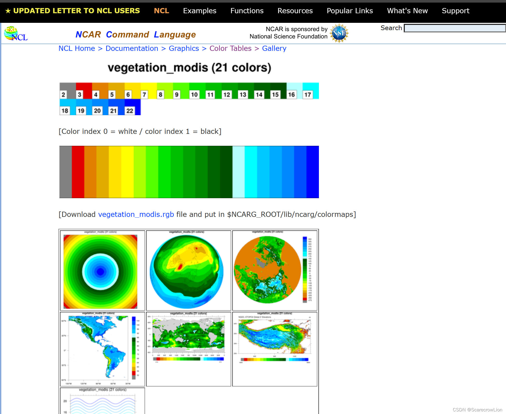506x414 pixels.
Task: Download vegetation_modis.rgb file link
Action: [136, 215]
